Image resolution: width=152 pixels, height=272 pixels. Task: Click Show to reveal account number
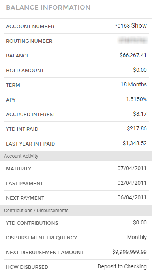[x=139, y=26]
